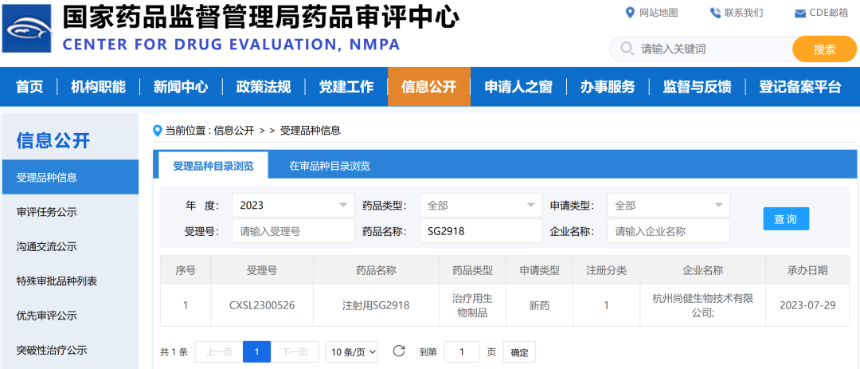Open 监督与反馈 navigation item

pos(697,87)
